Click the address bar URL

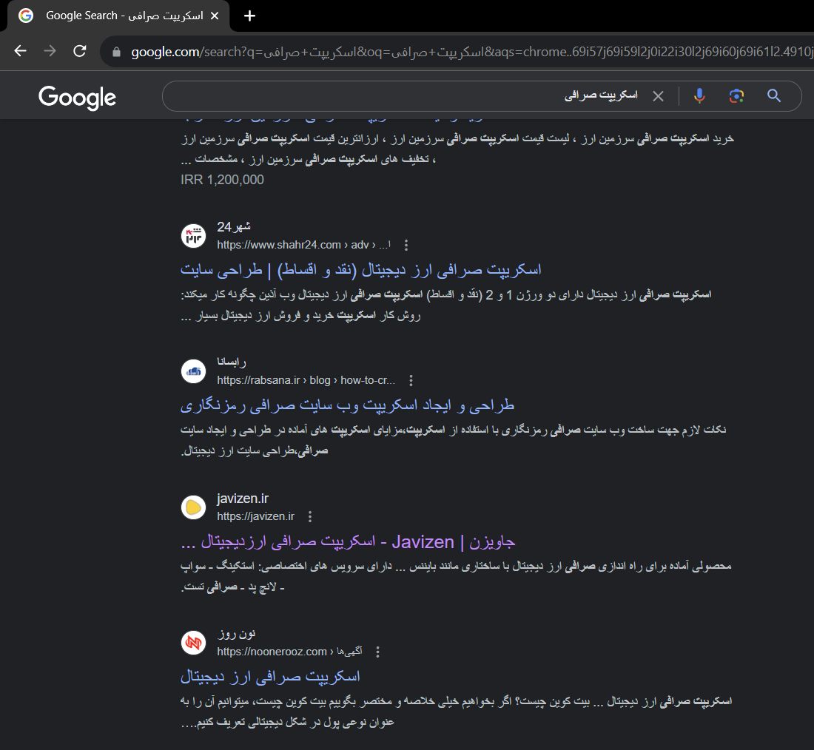click(x=470, y=52)
